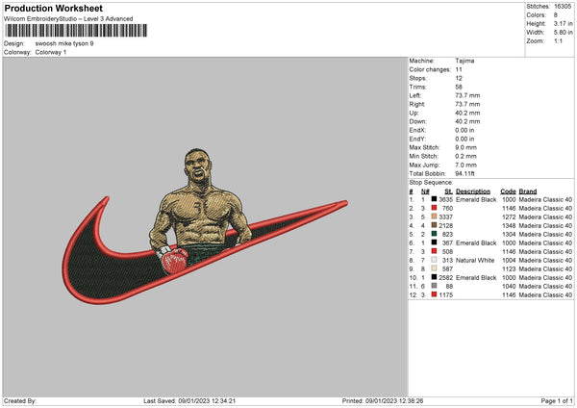
Task: Click the 'Page 1 of 1' footer text
Action: point(557,401)
